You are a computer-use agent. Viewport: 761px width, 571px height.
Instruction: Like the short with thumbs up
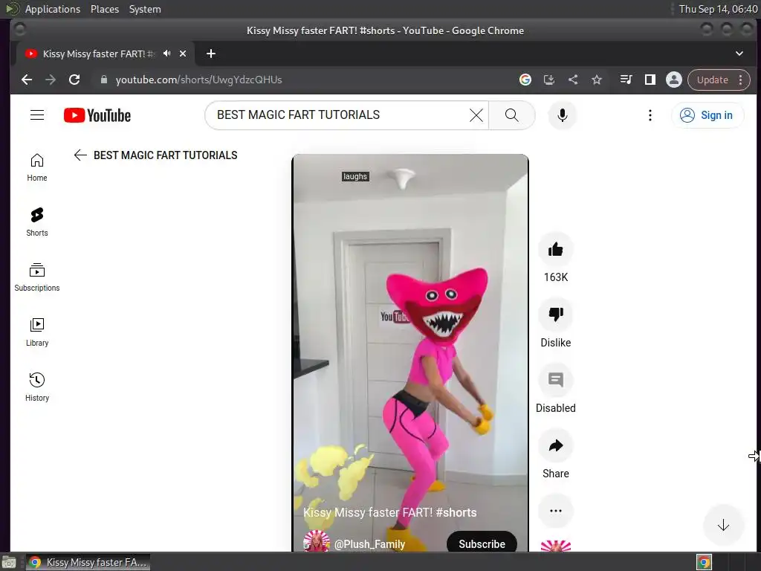556,250
